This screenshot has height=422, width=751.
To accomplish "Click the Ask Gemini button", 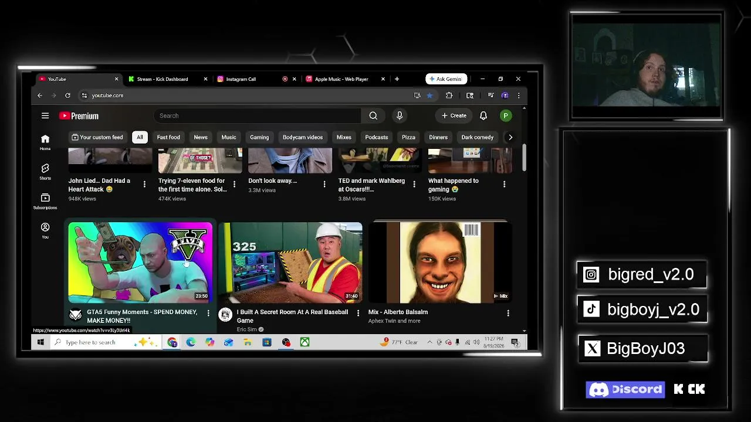I will 446,79.
